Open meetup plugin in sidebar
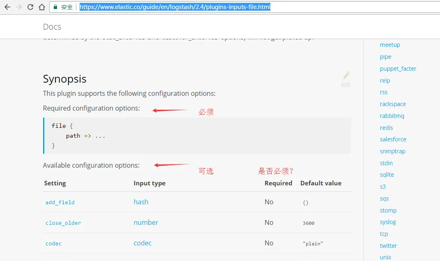The width and height of the screenshot is (440, 261). click(390, 45)
